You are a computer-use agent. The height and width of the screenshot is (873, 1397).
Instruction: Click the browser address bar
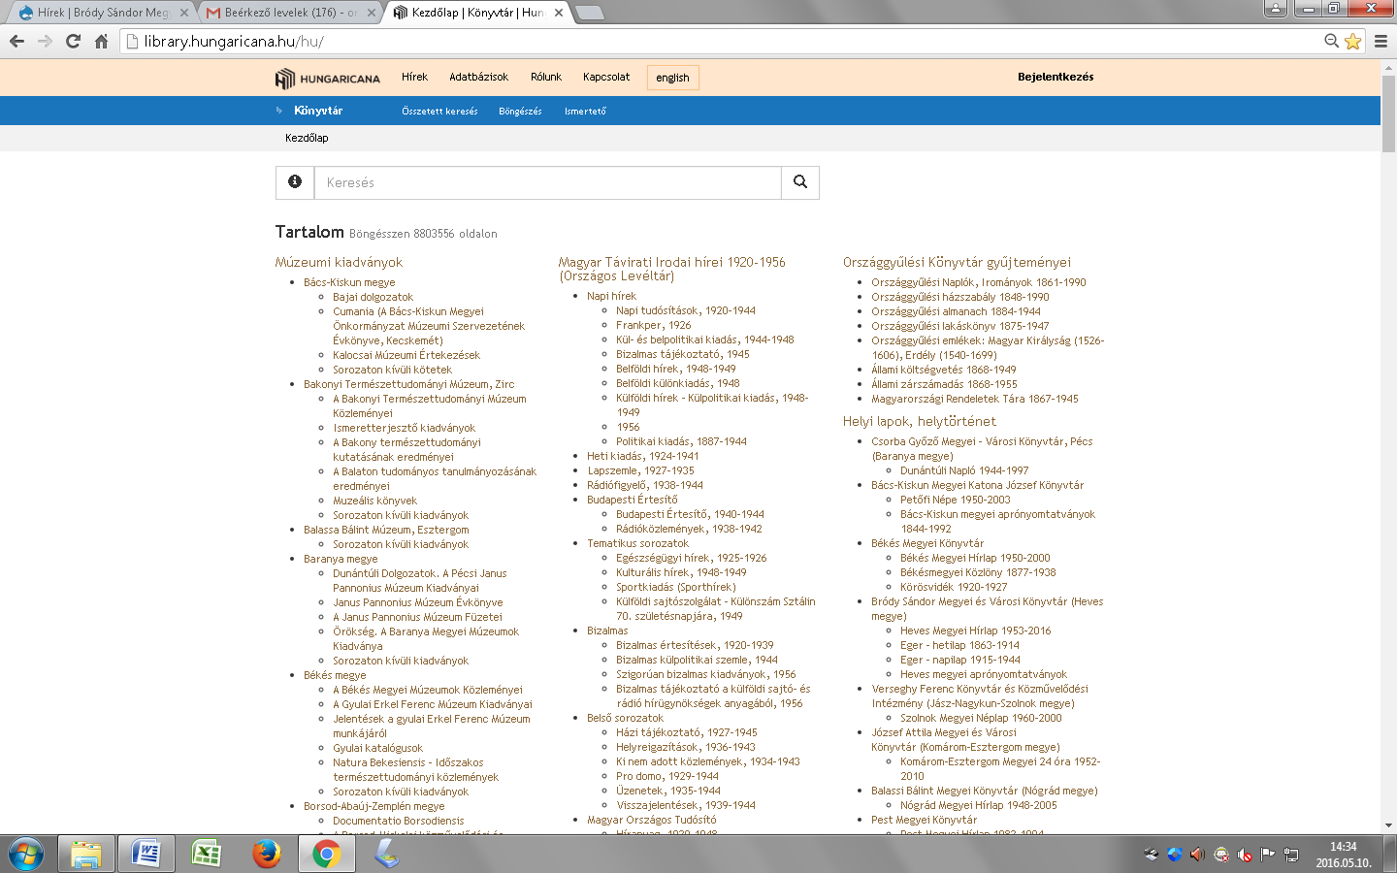pyautogui.click(x=720, y=41)
